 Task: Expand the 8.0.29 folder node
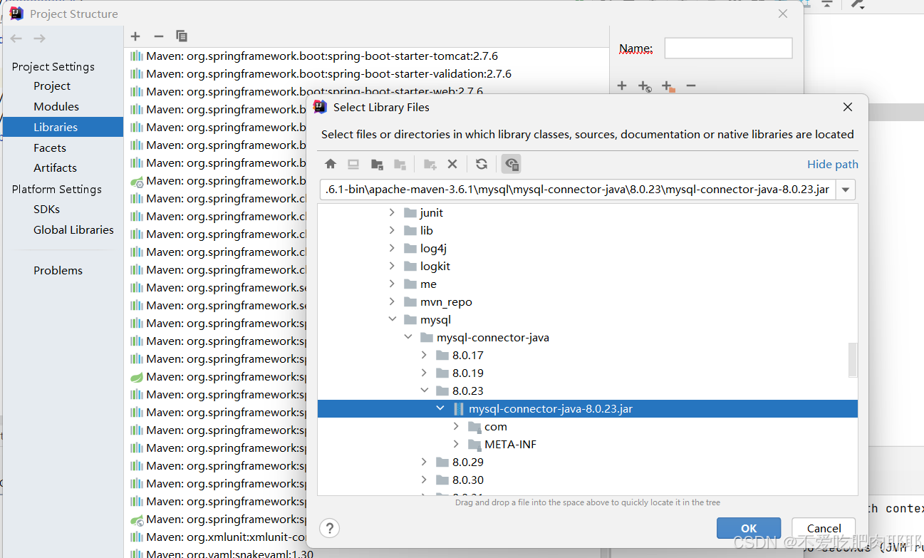point(424,462)
